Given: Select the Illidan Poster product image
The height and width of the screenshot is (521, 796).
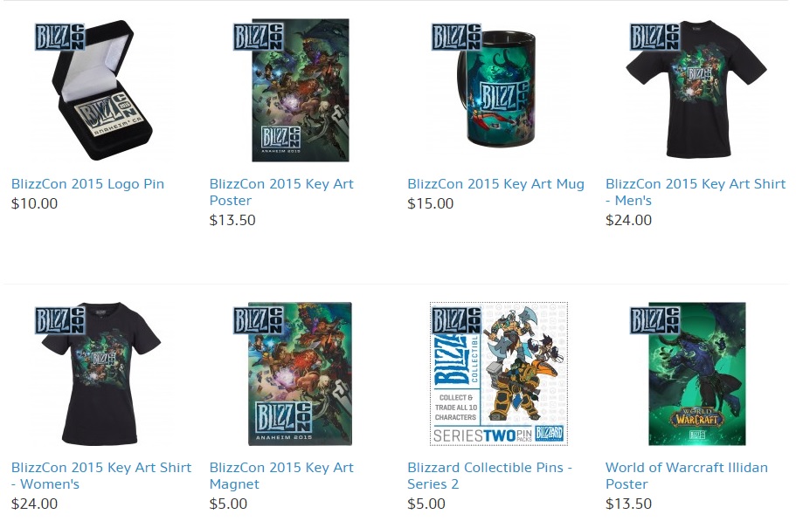Looking at the screenshot, I should 697,374.
